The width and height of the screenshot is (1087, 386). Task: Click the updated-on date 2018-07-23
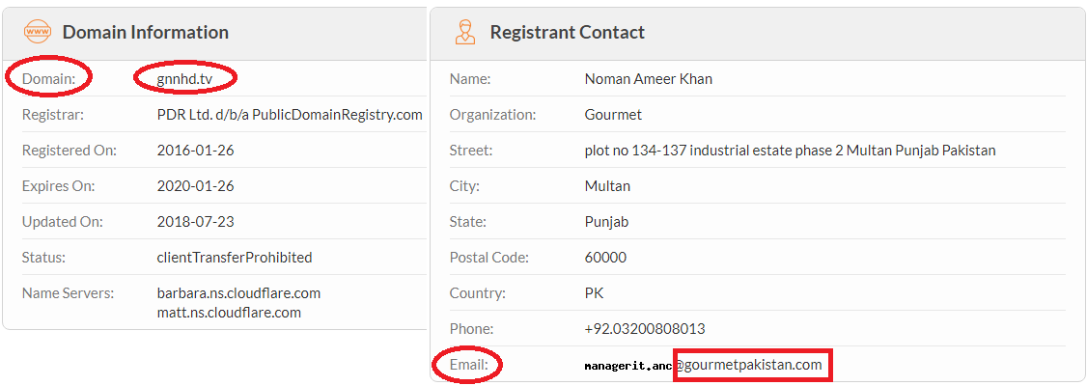[x=196, y=222]
